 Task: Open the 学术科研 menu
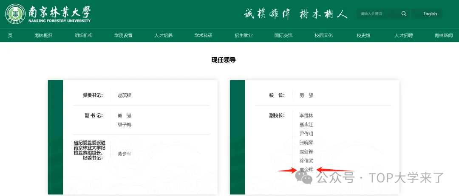pyautogui.click(x=204, y=36)
